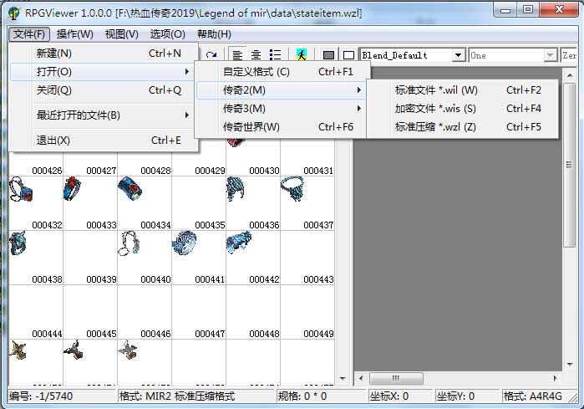Viewport: 584px width, 409px height.
Task: Choose 加密文件 *.wis (S) option
Action: pos(462,109)
